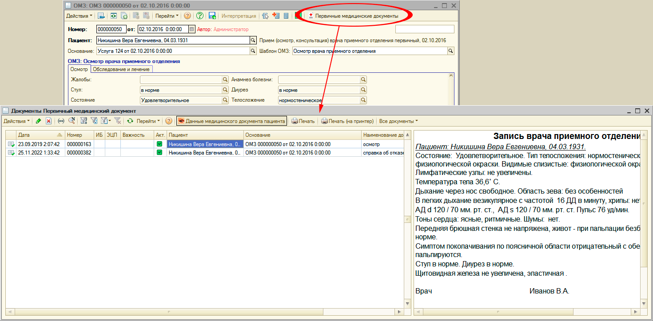Viewport: 653px width, 321px height.
Task: Click blue list icon in OMZ toolbar
Action: pos(286,16)
